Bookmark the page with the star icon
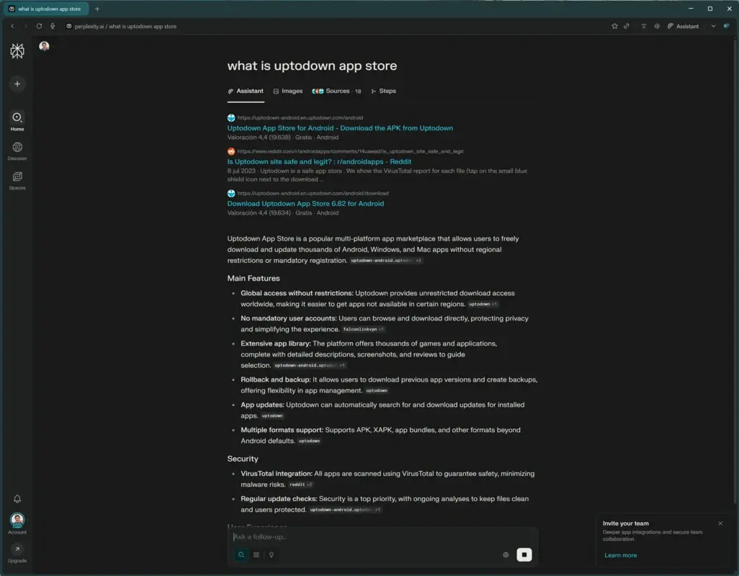This screenshot has height=576, width=739. (x=614, y=26)
